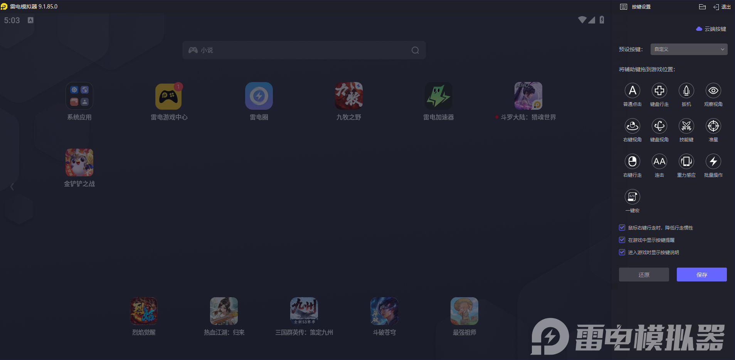Open 最强祖师 recommended game
Screen dimensions: 735x360
(x=464, y=311)
